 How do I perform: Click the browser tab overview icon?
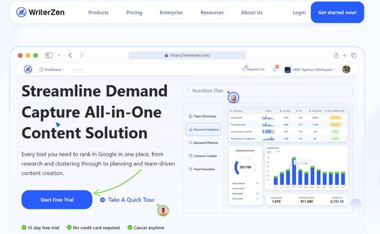coord(354,55)
